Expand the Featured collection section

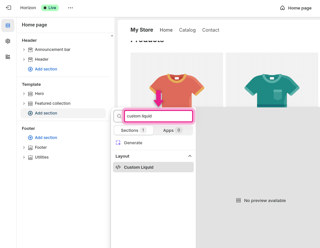point(24,103)
